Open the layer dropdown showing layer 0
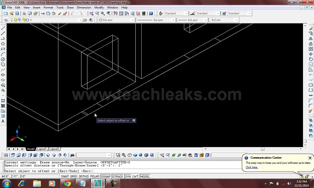The image size is (314, 188). click(x=46, y=20)
